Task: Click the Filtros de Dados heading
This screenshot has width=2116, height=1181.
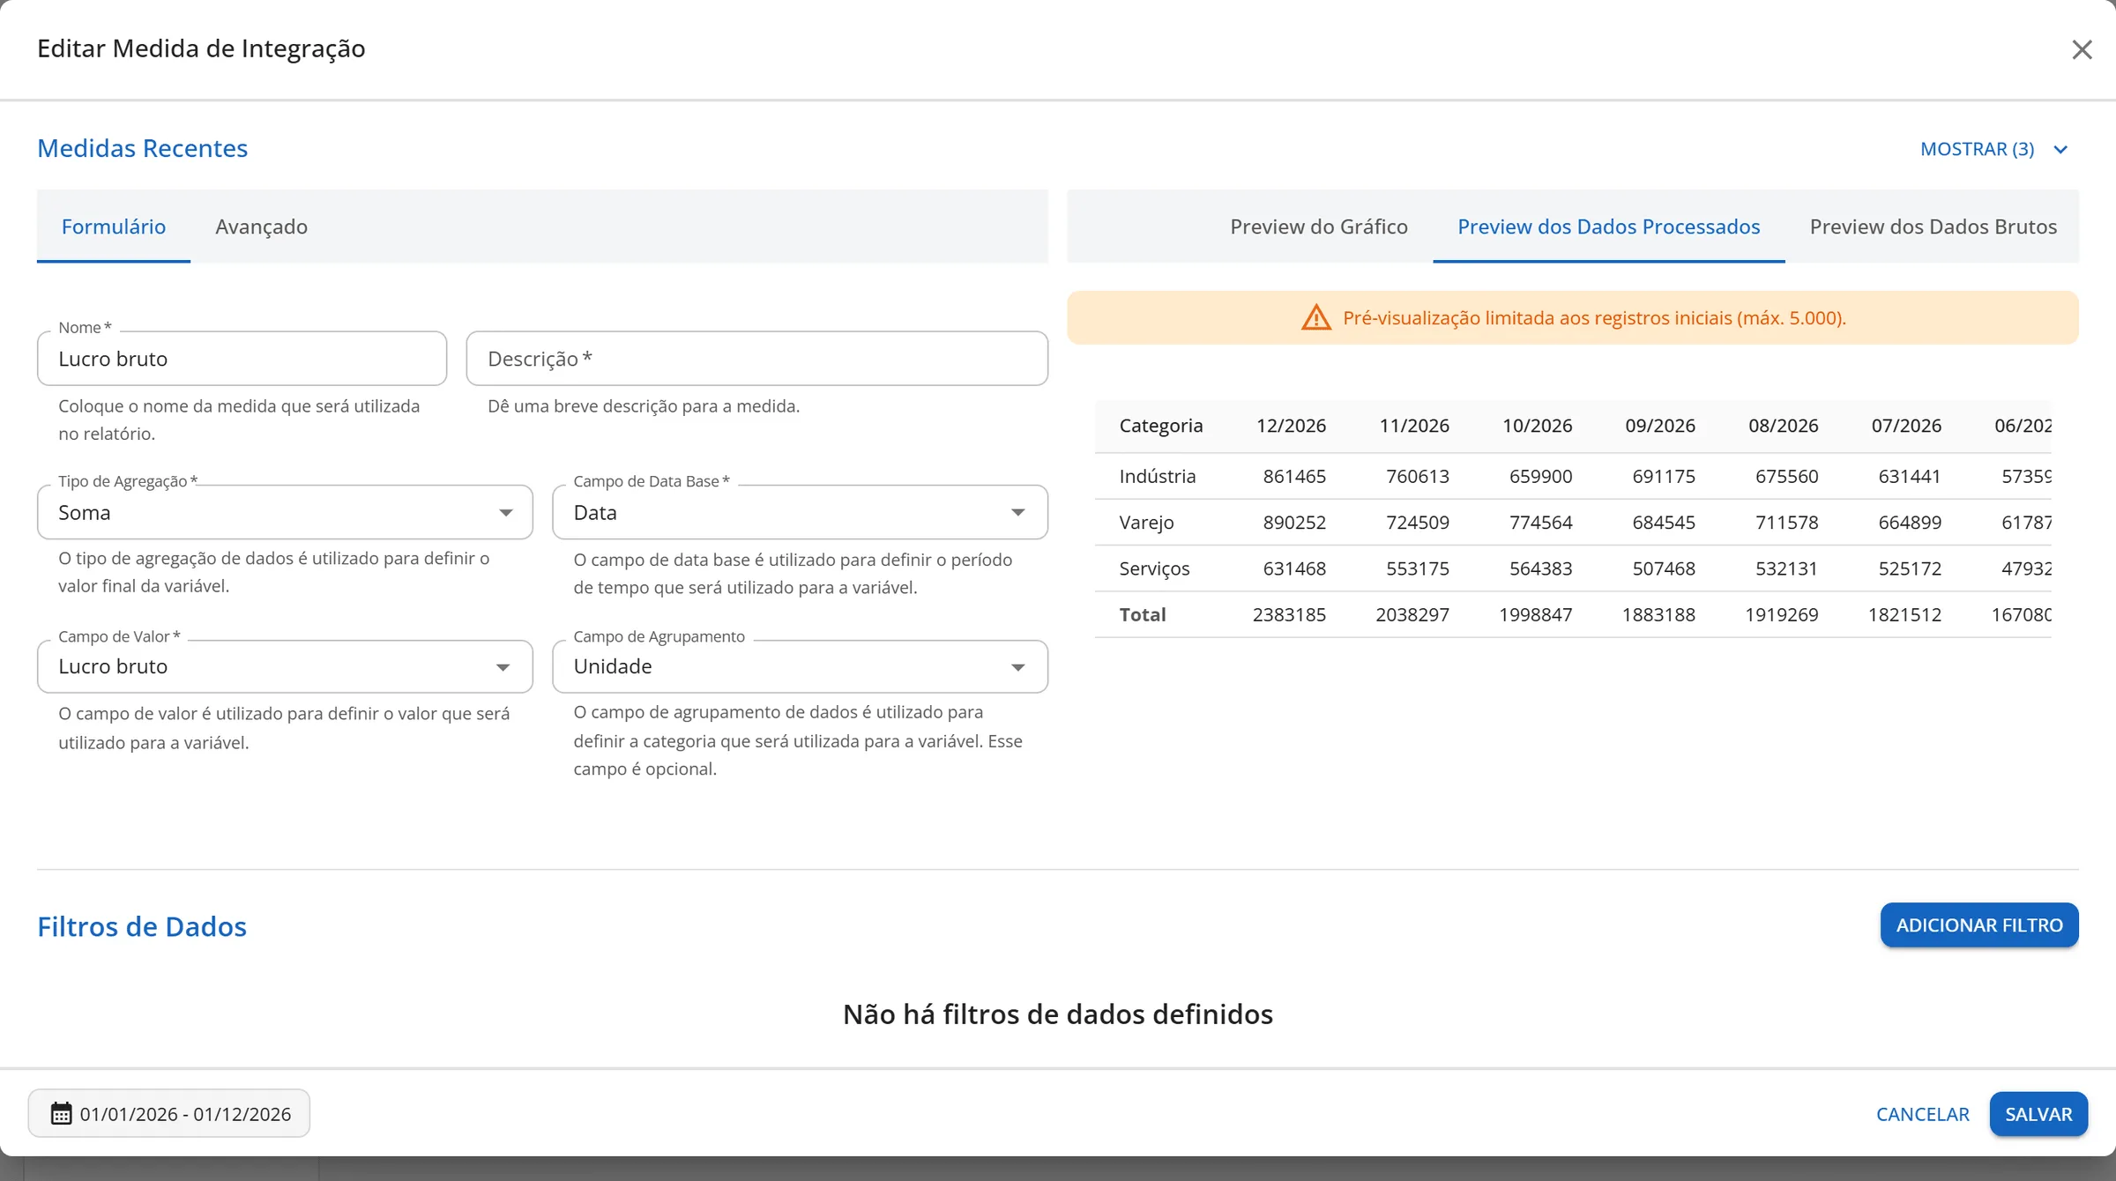Action: coord(142,926)
